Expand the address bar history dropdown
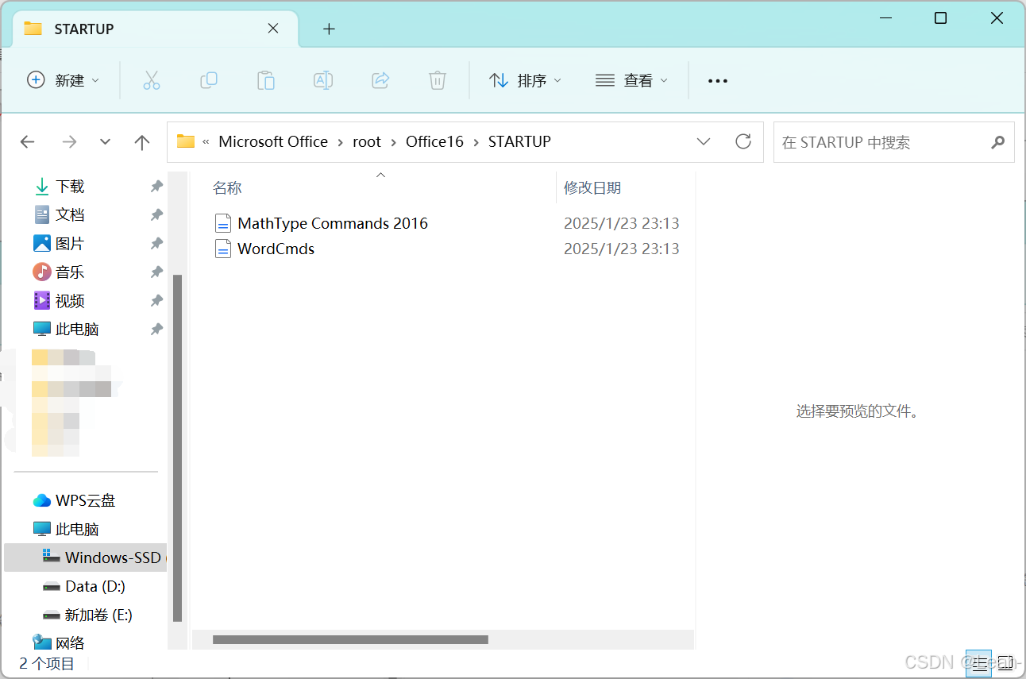 click(x=704, y=141)
